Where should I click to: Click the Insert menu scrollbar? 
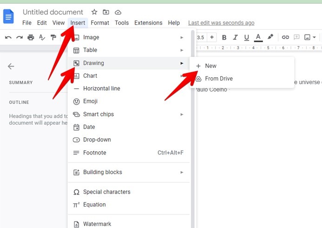[x=193, y=129]
